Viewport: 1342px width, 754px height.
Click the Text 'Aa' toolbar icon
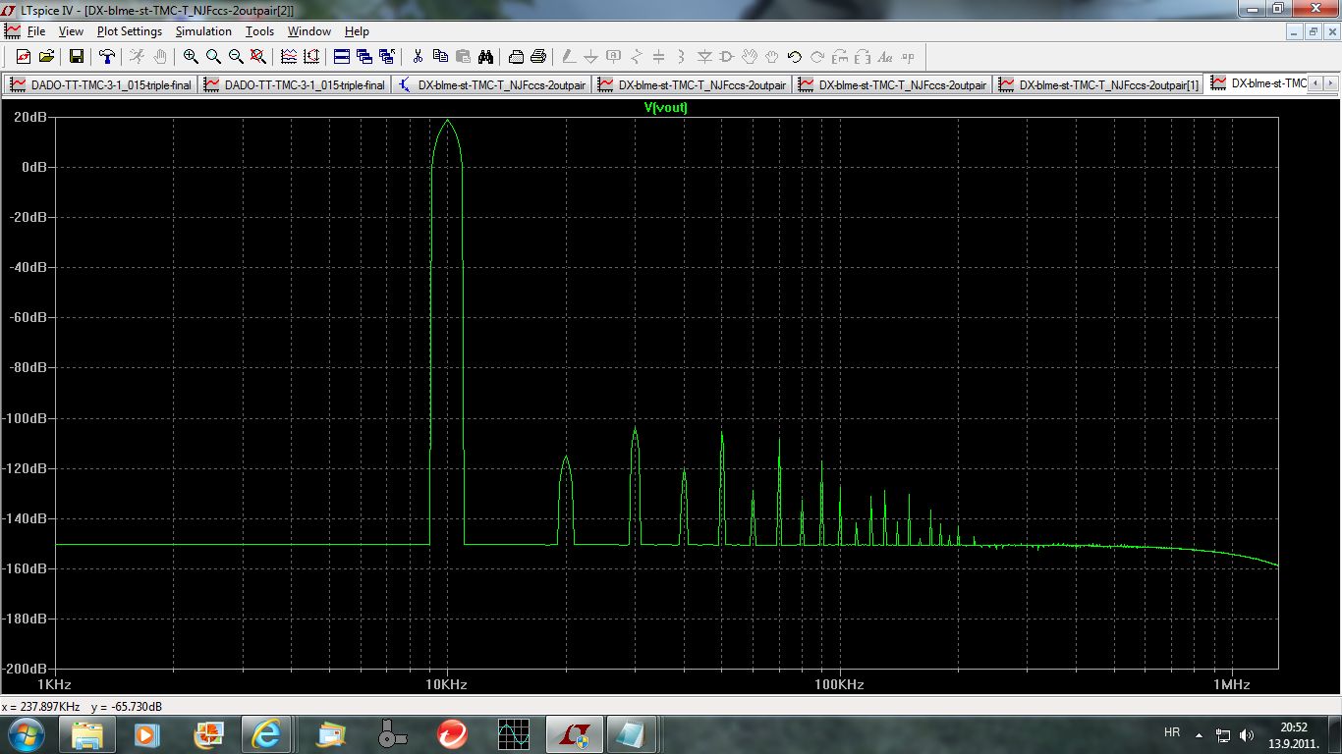885,57
